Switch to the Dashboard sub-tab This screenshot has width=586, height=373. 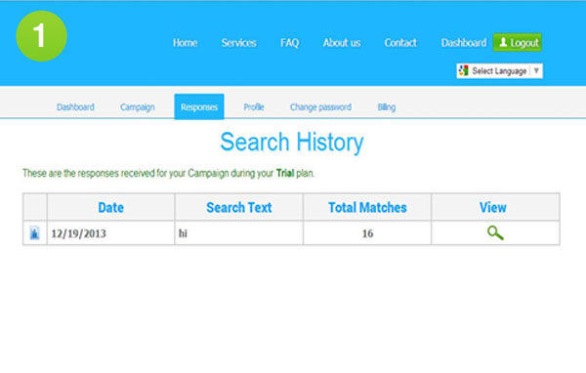tap(75, 107)
